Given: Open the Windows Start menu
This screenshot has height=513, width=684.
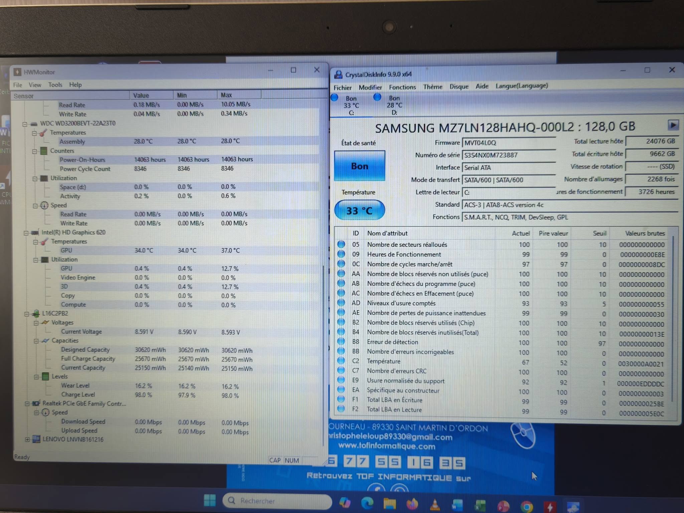Looking at the screenshot, I should click(x=210, y=501).
